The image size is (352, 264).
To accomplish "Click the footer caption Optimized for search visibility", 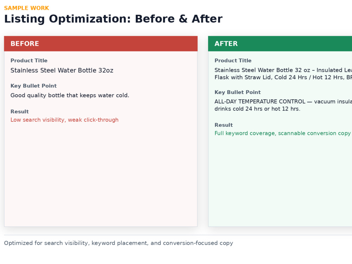I will (119, 243).
